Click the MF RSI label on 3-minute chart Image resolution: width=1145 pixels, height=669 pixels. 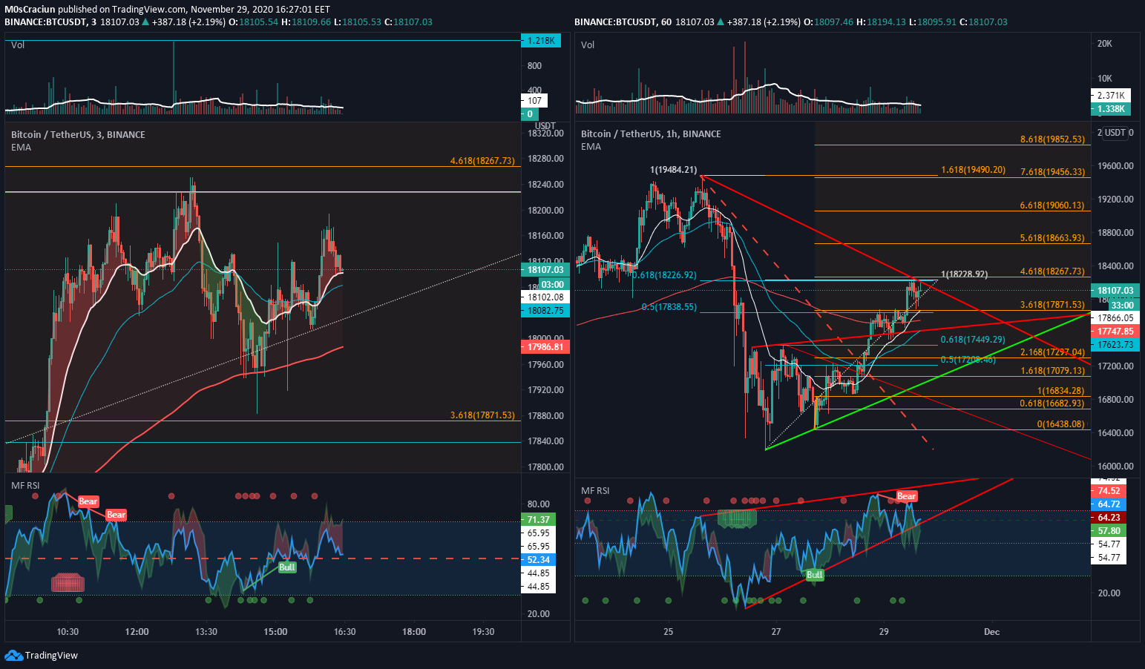(25, 486)
